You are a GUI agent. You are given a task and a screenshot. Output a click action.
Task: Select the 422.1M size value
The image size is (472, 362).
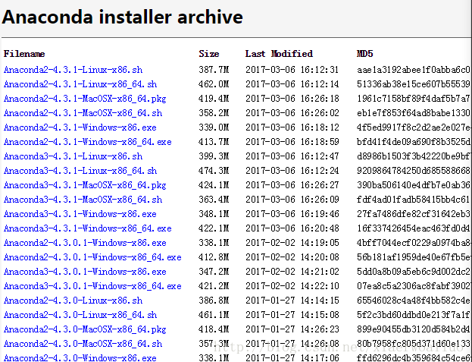(x=214, y=228)
